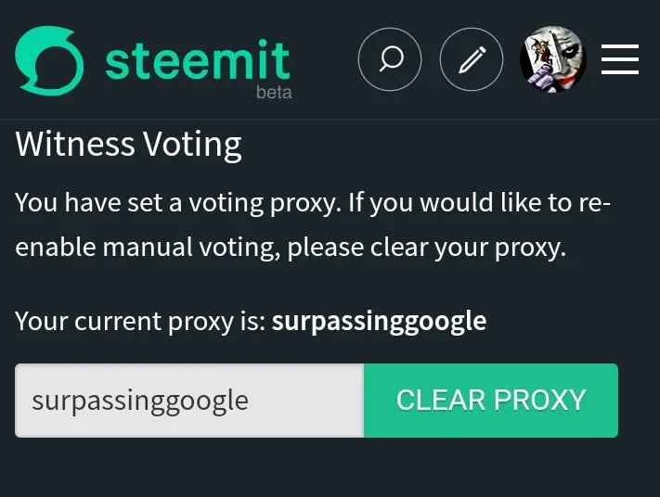Click the voting proxy explanation paragraph

[312, 225]
